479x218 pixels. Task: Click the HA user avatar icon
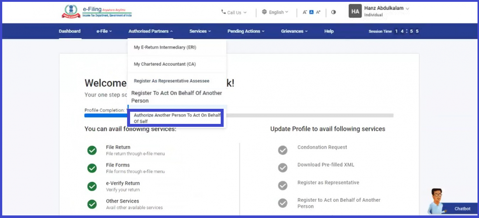pyautogui.click(x=355, y=11)
